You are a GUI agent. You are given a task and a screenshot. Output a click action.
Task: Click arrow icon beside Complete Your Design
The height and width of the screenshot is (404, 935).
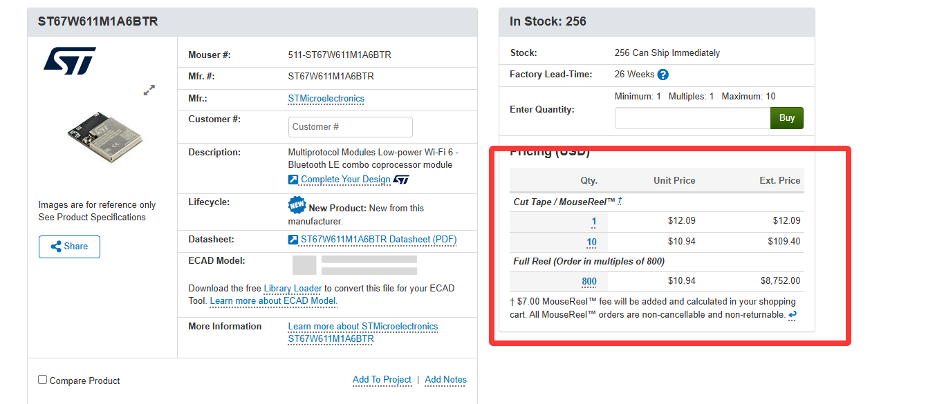tap(293, 180)
